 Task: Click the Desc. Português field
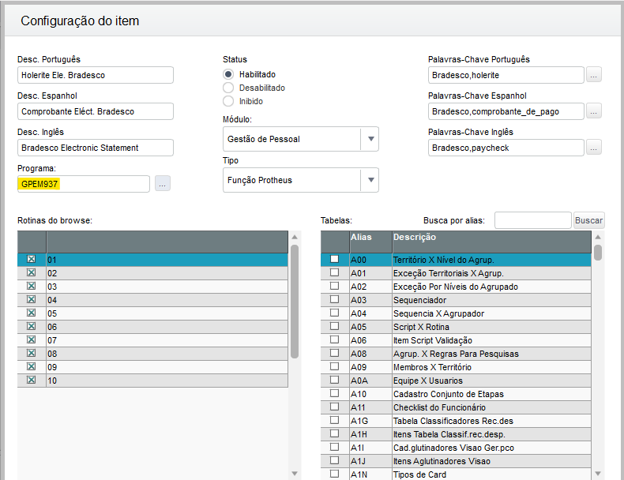(x=96, y=75)
